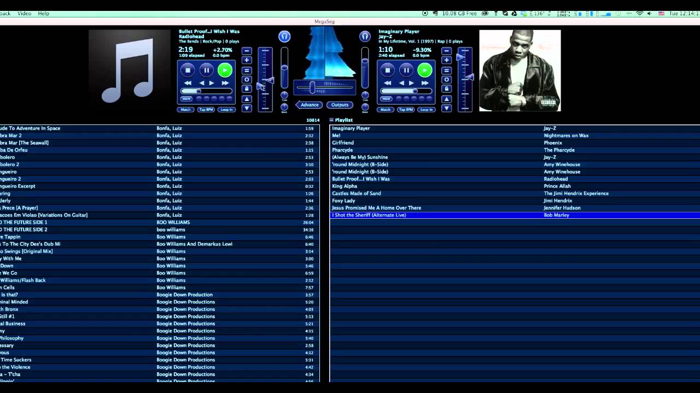Increase left deck pitch with plus button
700x393 pixels.
[247, 60]
